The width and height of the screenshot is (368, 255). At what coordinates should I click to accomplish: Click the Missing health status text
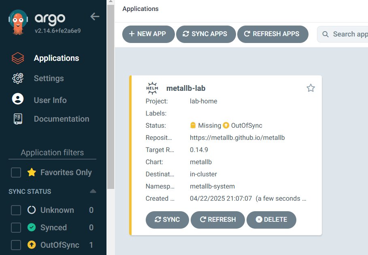210,125
